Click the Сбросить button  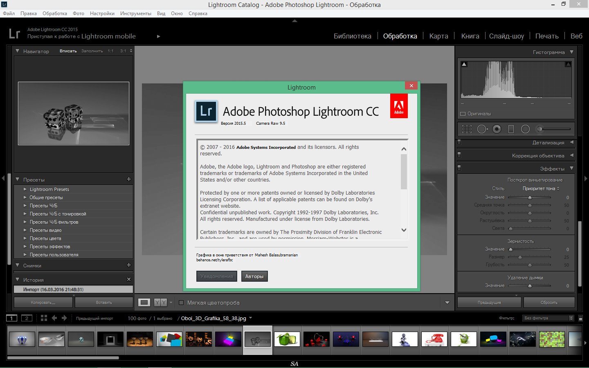[x=549, y=303]
